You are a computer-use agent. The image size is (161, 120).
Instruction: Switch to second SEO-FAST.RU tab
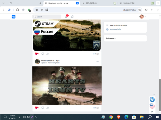137,3
